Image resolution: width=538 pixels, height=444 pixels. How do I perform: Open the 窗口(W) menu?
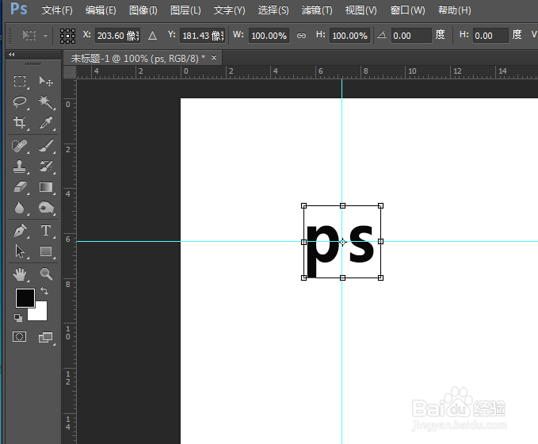(407, 10)
